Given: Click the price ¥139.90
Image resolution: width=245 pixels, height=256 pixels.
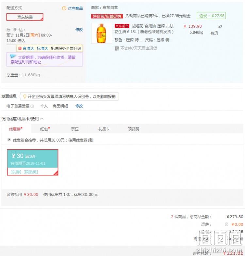Looking at the screenshot, I should tap(193, 26).
